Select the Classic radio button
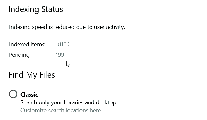 (13, 94)
